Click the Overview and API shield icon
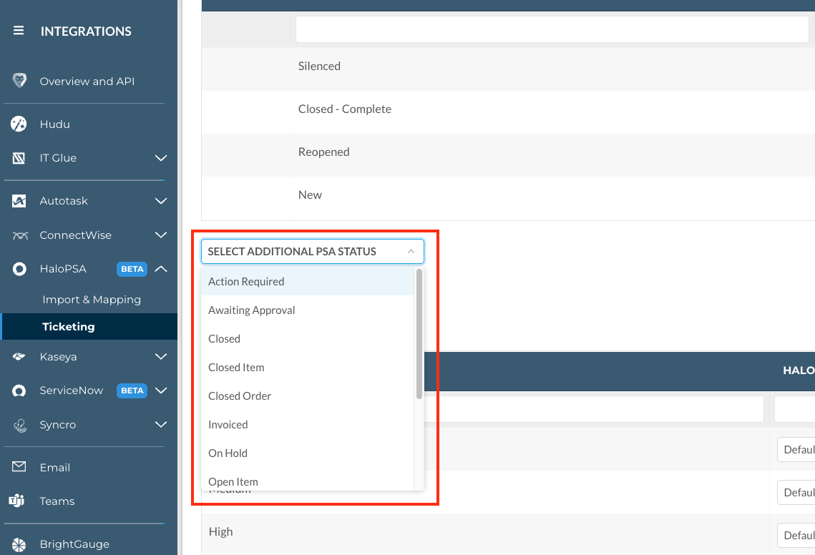Image resolution: width=815 pixels, height=555 pixels. [x=19, y=81]
